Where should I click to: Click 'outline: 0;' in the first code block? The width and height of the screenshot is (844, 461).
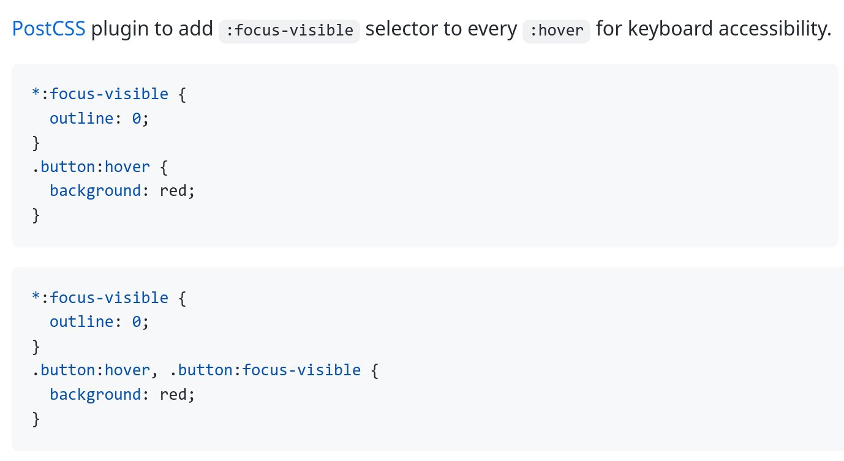pyautogui.click(x=99, y=118)
